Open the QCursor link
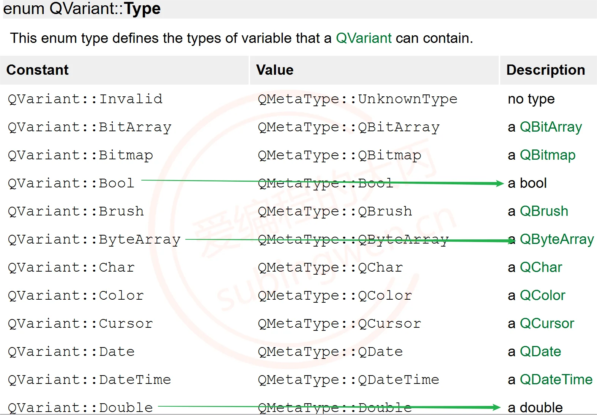The image size is (597, 415). 547,324
